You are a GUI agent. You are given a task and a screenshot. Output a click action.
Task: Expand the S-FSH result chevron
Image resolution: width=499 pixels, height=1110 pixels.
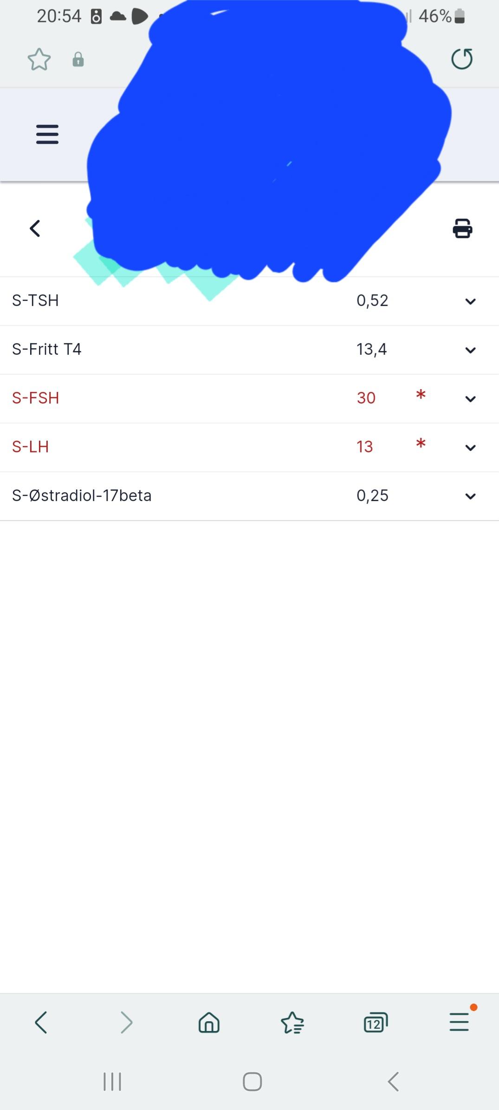470,399
